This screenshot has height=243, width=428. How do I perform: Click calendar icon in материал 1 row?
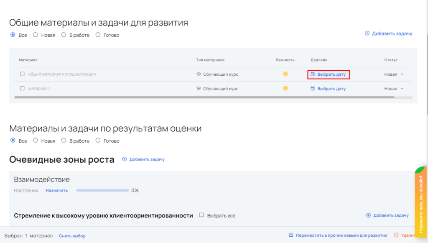point(312,89)
